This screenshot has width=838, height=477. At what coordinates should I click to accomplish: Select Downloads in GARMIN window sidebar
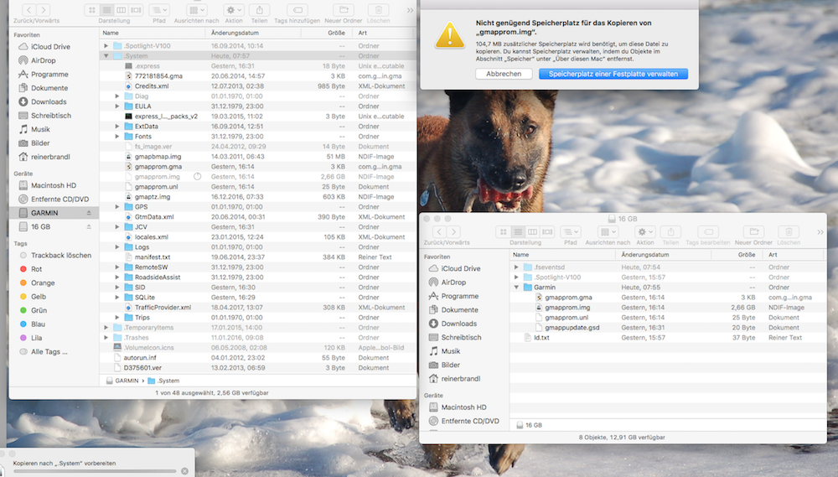49,101
